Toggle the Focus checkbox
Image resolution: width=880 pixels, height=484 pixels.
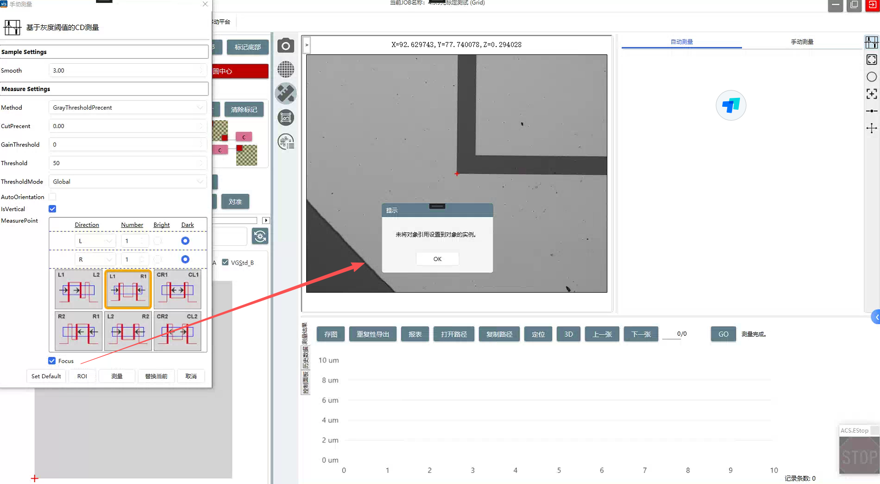point(52,361)
